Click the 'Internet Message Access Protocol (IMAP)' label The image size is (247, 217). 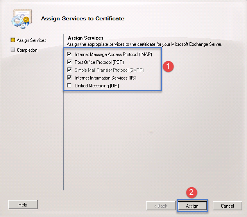(x=113, y=54)
